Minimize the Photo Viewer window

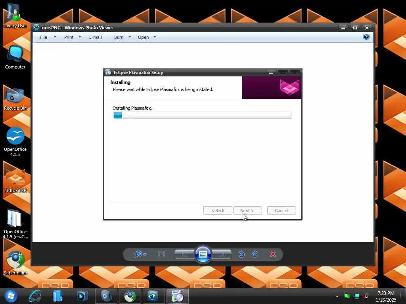(343, 28)
